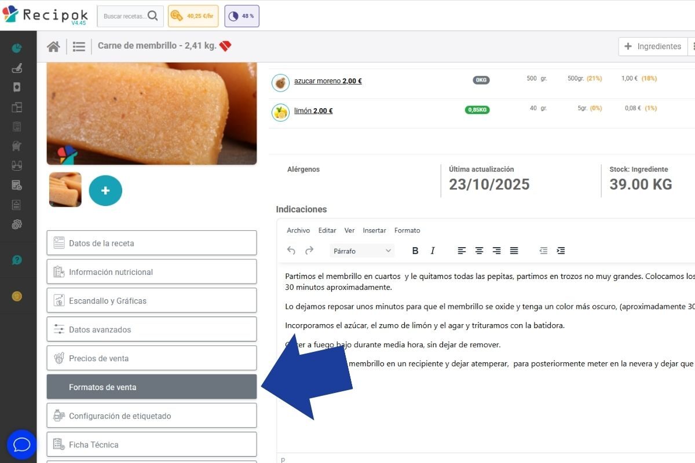The image size is (695, 463).
Task: Justify the paragraph text in the editor
Action: (x=514, y=250)
